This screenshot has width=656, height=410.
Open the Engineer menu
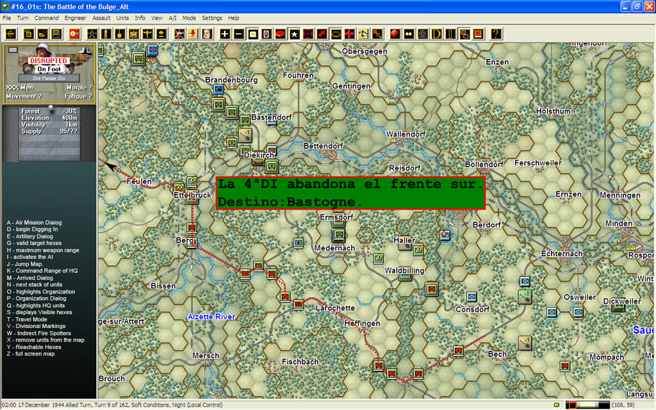76,18
